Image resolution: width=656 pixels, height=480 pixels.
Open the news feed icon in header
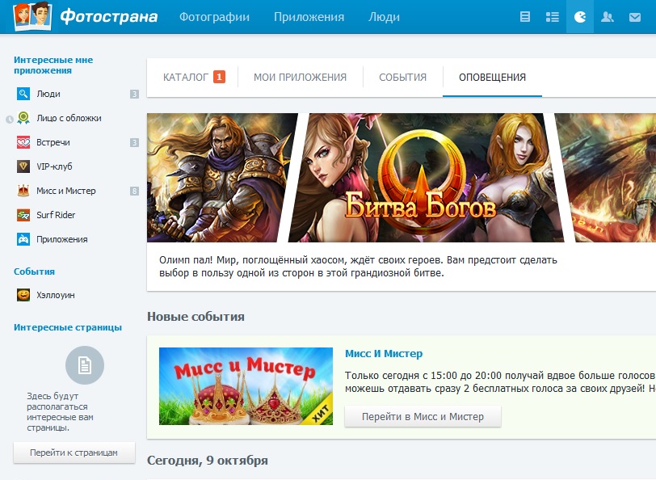(524, 17)
